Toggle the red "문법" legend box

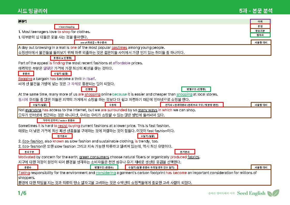(260, 26)
